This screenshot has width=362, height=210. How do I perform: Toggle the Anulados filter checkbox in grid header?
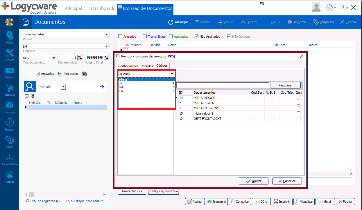[x=120, y=37]
